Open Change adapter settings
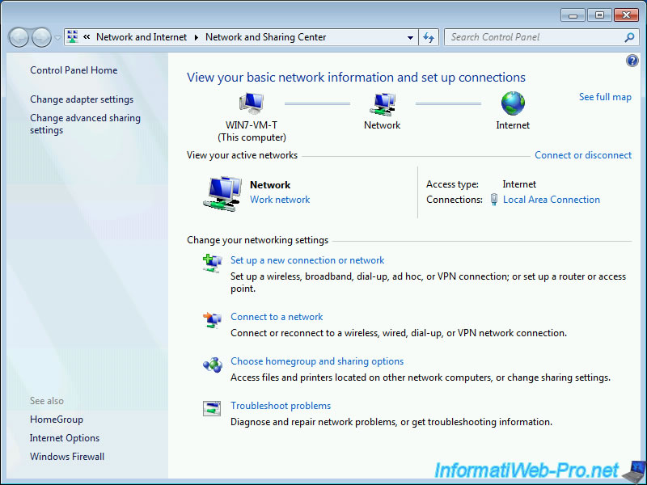The image size is (647, 485). pos(82,99)
